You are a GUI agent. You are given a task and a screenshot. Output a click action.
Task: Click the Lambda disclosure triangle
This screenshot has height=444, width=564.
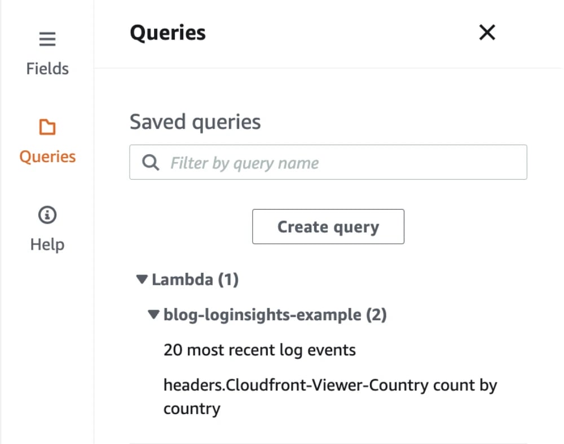tap(142, 279)
